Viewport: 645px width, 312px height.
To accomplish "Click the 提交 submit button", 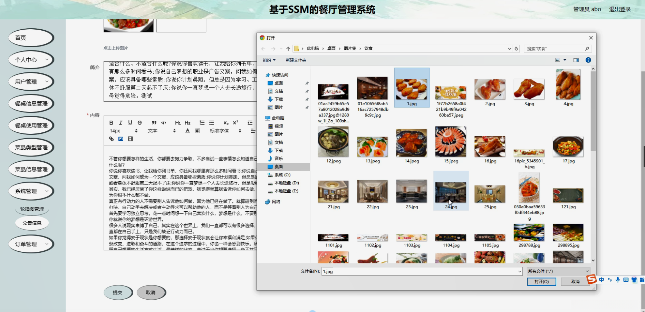I will click(x=118, y=292).
